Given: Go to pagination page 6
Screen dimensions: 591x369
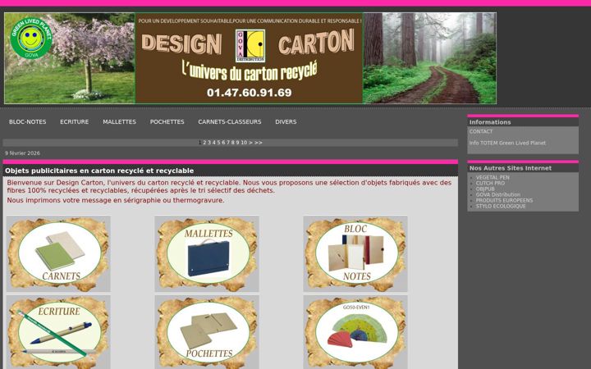Looking at the screenshot, I should click(223, 143).
